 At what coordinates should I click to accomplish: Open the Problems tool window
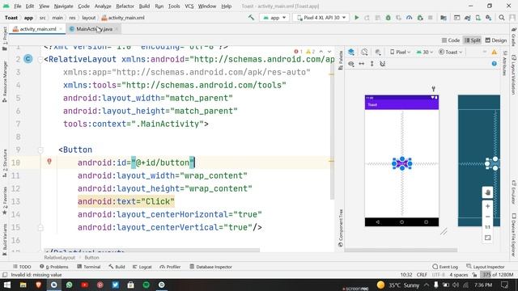point(54,267)
